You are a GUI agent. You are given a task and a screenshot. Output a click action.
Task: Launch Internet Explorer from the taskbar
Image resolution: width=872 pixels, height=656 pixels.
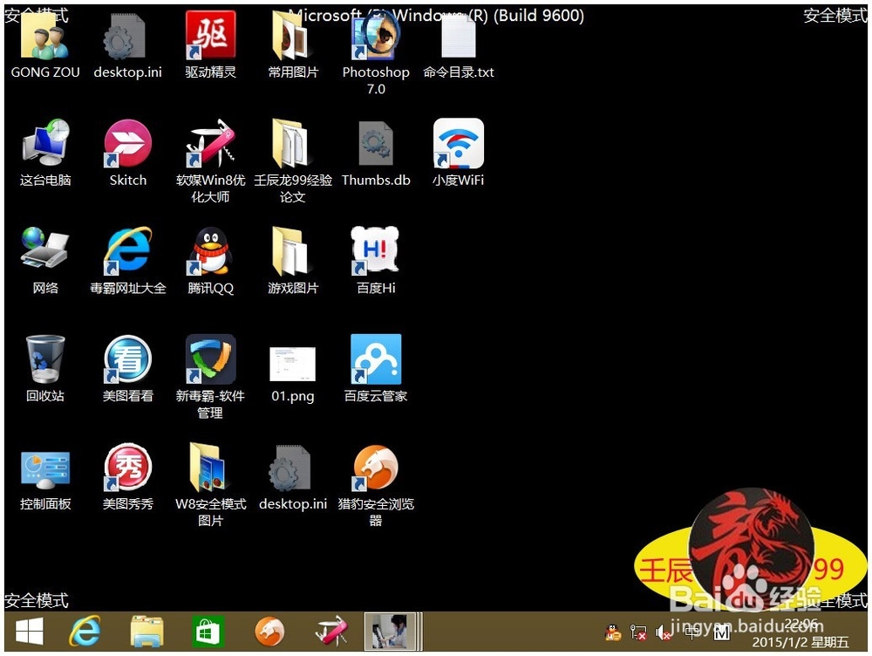85,631
